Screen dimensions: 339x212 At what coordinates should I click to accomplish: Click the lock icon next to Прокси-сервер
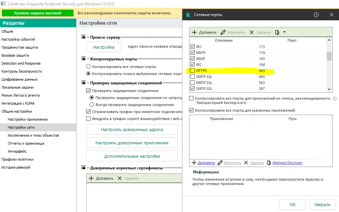click(84, 37)
